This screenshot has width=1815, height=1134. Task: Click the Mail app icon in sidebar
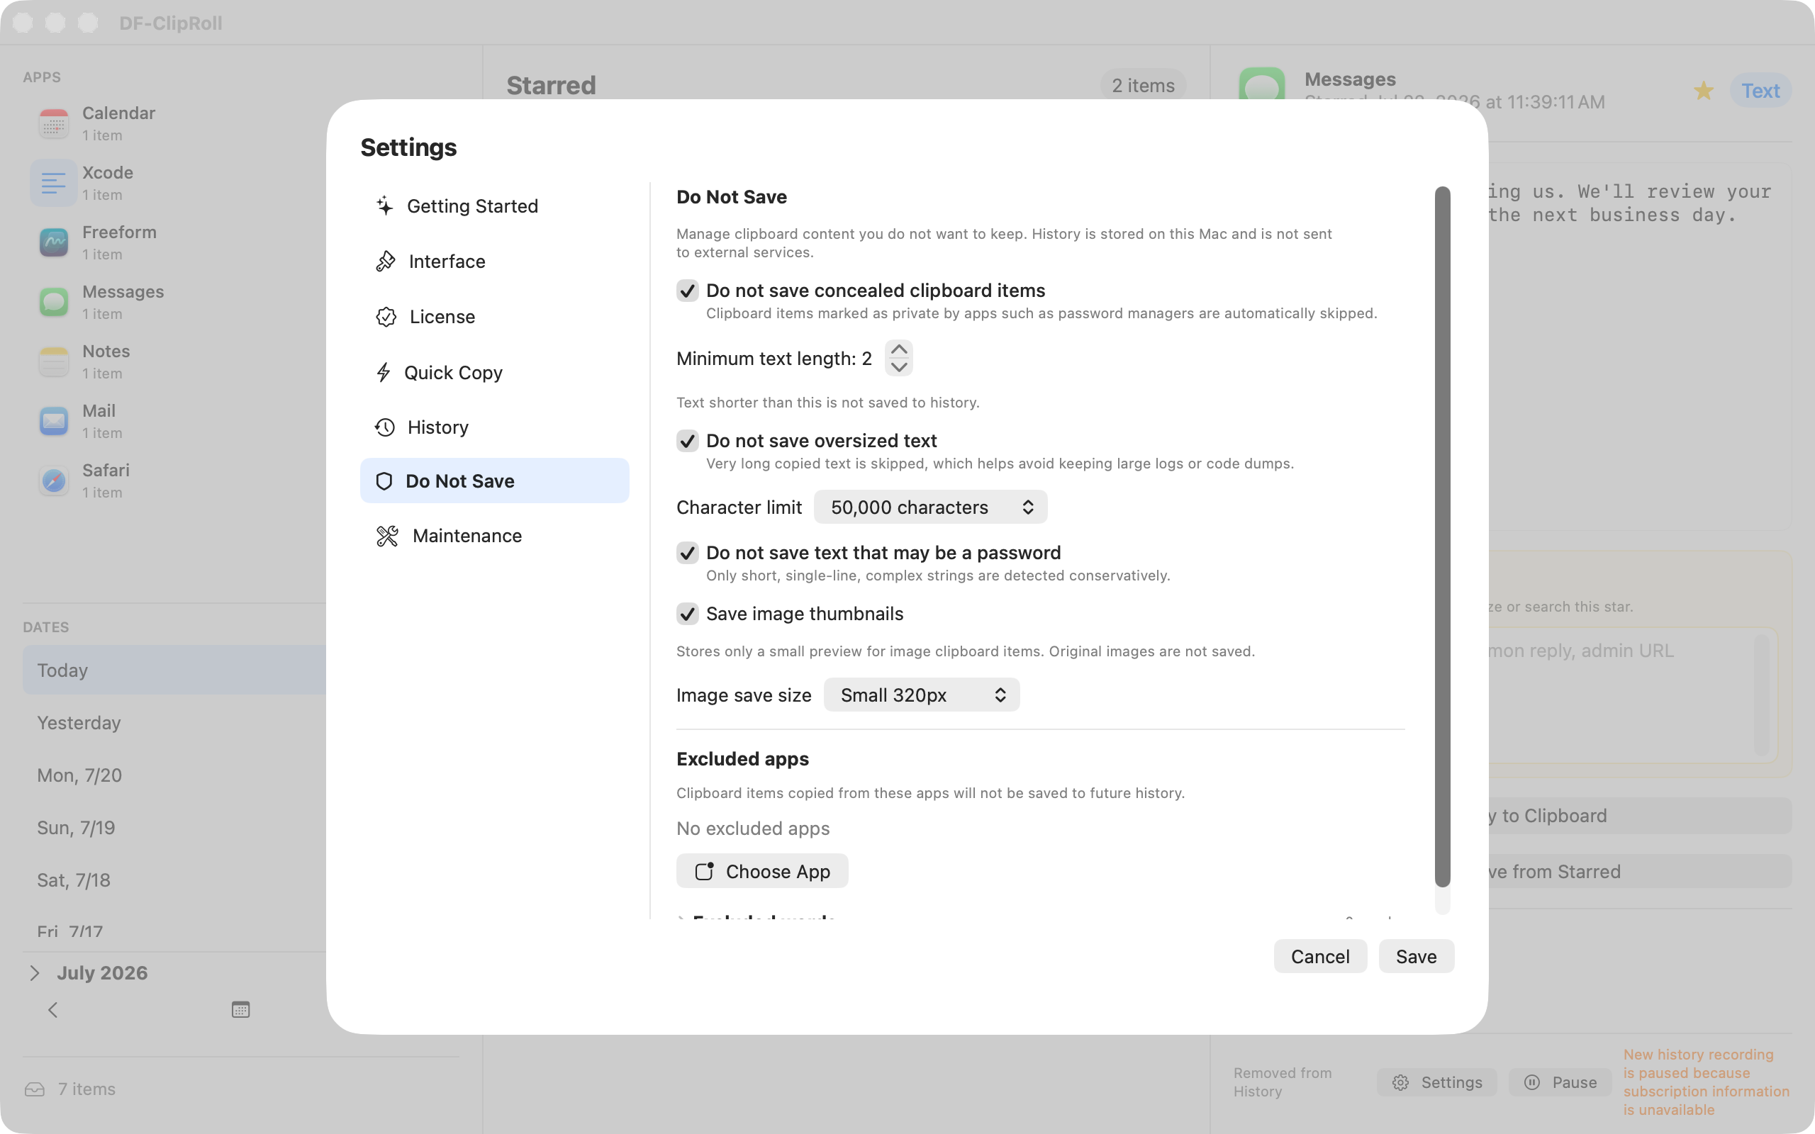coord(54,421)
